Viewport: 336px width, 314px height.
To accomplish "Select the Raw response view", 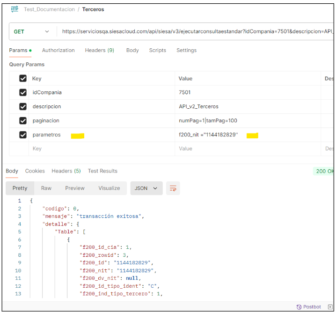I will 46,188.
